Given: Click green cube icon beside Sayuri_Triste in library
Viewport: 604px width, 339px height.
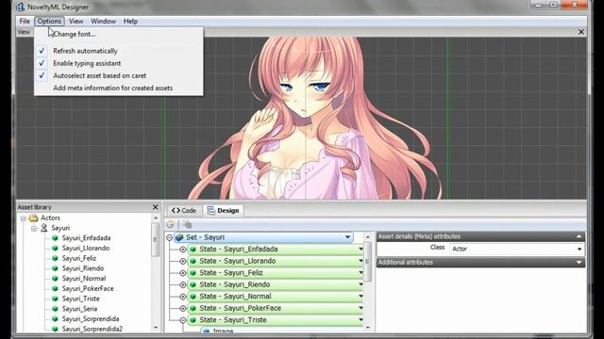Looking at the screenshot, I should tap(55, 299).
